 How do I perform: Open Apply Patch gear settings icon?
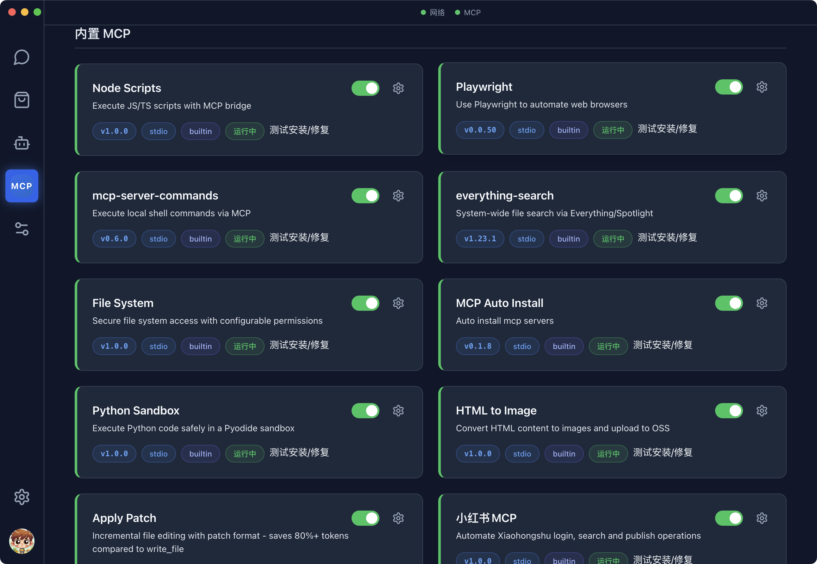coord(398,518)
